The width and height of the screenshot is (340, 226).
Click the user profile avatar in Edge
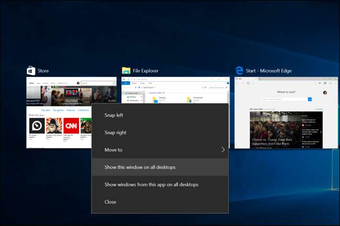[x=325, y=93]
